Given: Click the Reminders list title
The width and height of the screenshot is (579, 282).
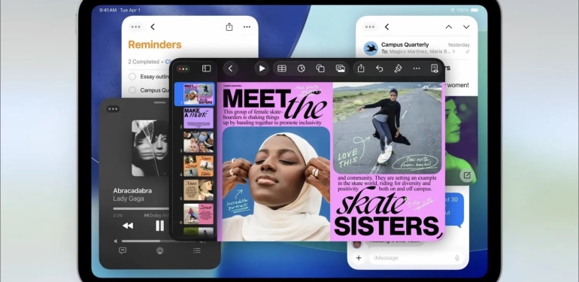Looking at the screenshot, I should 155,44.
